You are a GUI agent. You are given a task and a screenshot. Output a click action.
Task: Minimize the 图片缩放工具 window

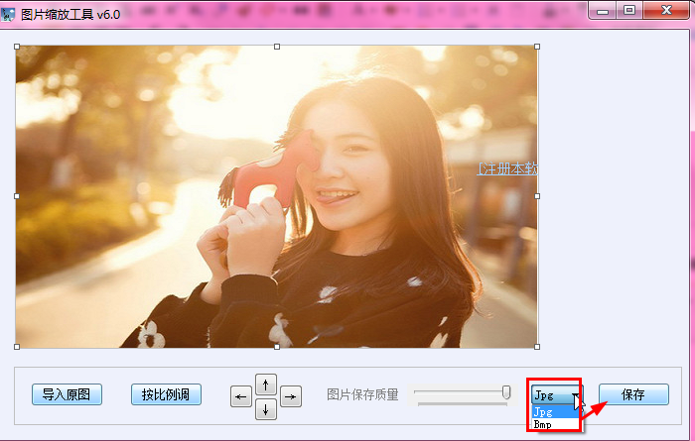[x=603, y=11]
